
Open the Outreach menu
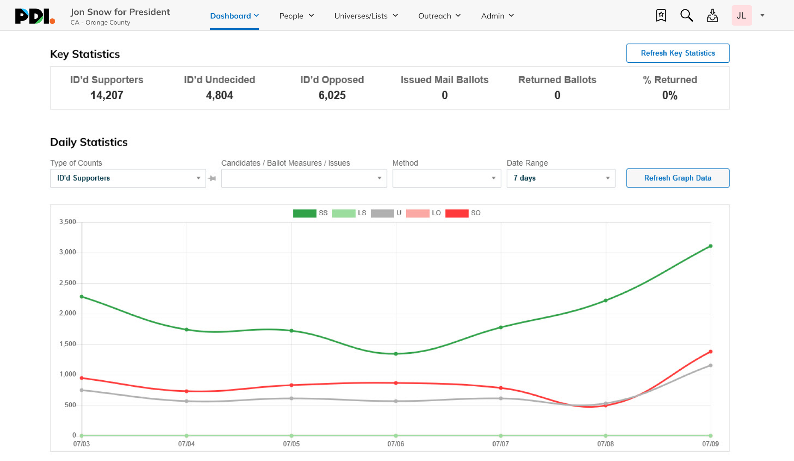click(x=439, y=16)
